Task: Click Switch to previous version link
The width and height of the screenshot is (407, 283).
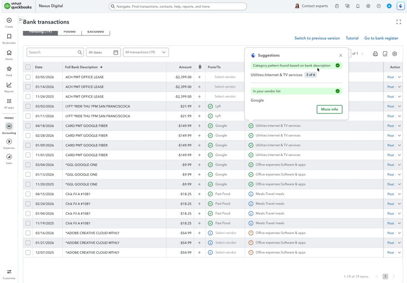Action: (317, 38)
